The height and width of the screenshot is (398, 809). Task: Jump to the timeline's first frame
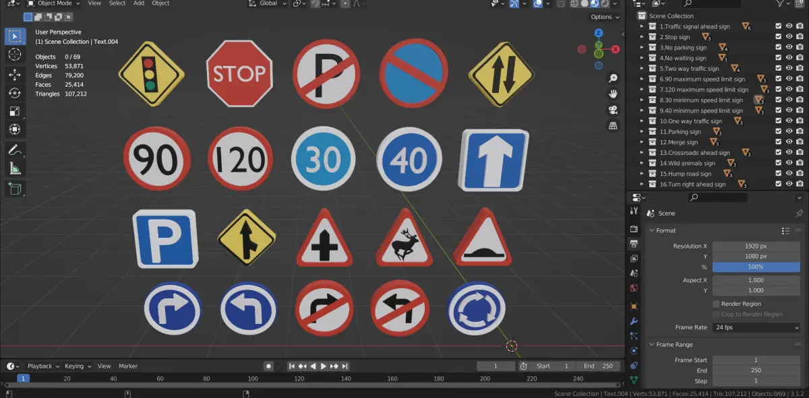tap(292, 366)
